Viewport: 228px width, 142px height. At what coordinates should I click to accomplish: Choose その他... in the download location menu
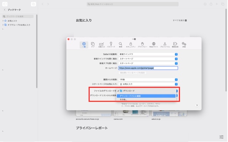click(x=146, y=99)
